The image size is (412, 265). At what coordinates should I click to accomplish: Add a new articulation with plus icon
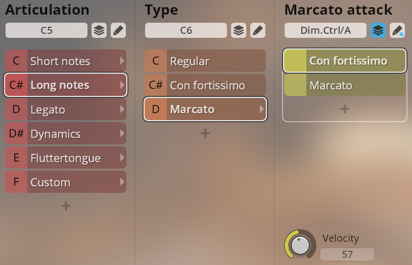point(66,206)
